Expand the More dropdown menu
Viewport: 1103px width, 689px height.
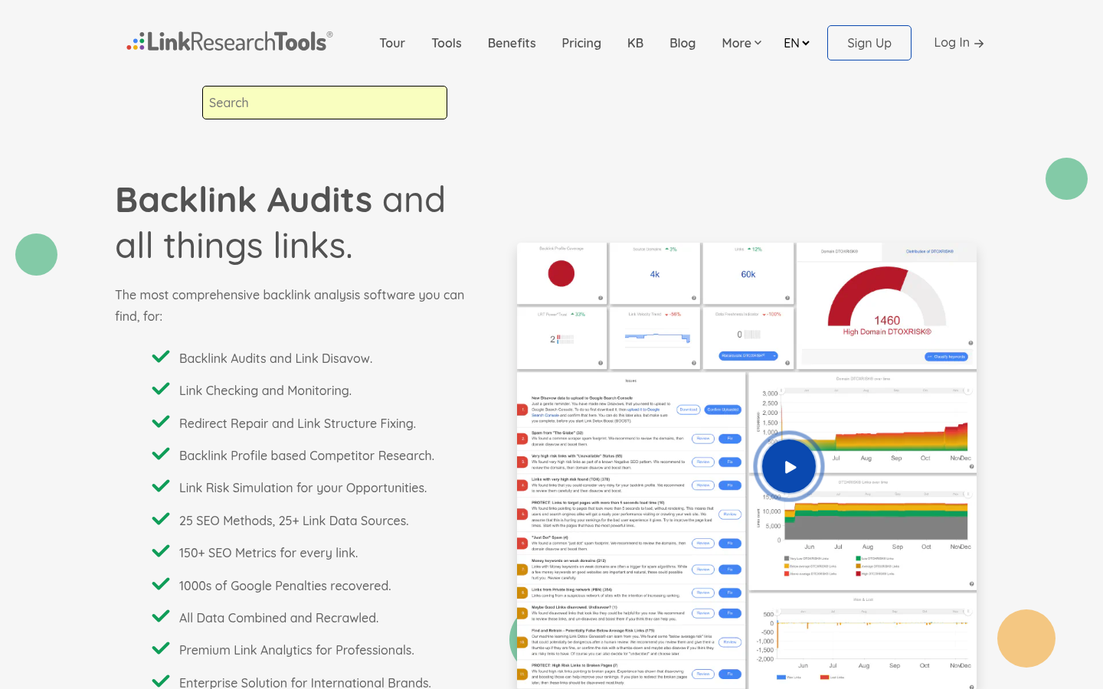click(741, 43)
